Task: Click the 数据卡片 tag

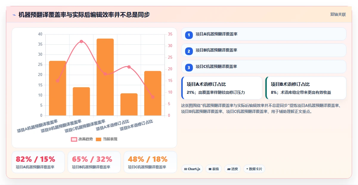Action: pyautogui.click(x=254, y=169)
